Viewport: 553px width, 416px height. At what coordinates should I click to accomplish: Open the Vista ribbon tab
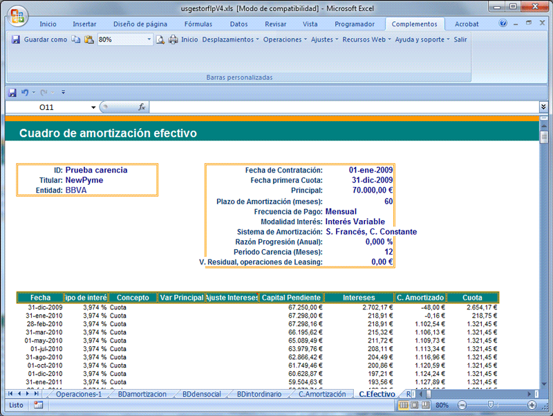[x=310, y=24]
